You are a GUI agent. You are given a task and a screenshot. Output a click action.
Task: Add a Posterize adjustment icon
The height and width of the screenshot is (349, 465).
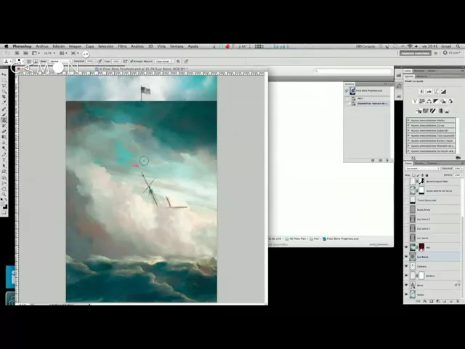tap(426, 111)
